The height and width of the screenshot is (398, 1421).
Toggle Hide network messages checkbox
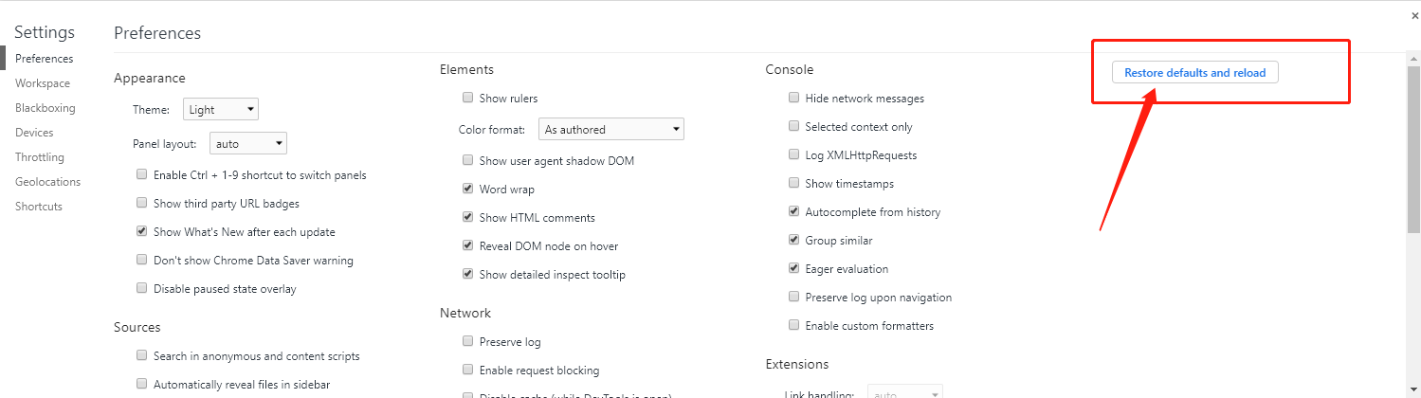pyautogui.click(x=794, y=98)
